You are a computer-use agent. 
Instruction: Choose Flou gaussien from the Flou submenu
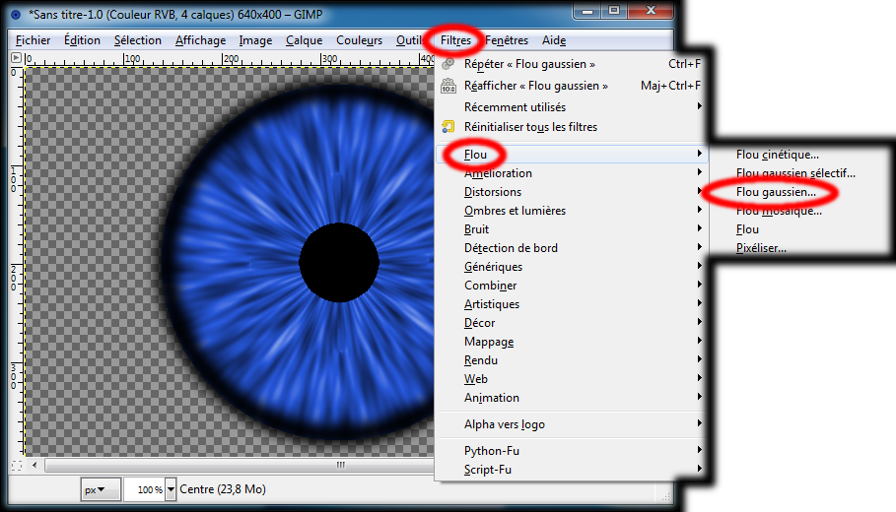776,192
